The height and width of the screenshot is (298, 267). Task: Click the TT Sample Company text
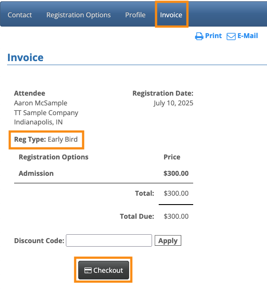46,112
